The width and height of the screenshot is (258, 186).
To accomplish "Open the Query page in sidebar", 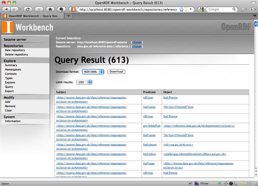I will point(9,87).
